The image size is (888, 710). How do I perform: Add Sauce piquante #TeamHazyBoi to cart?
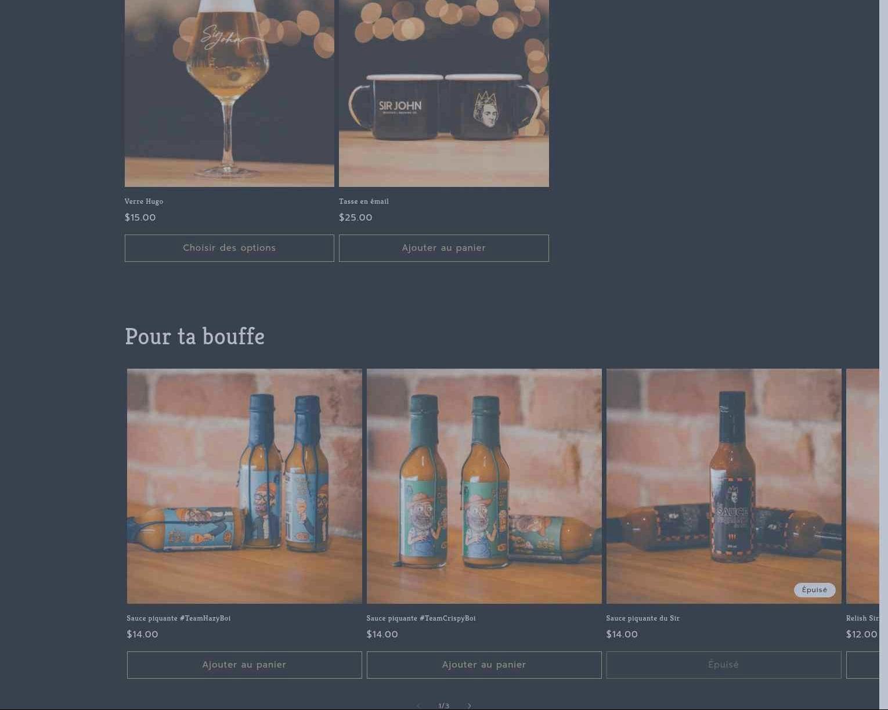pyautogui.click(x=244, y=665)
